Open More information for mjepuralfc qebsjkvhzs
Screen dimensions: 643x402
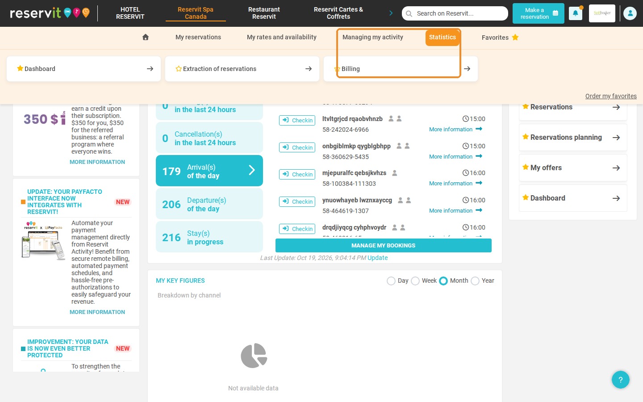(x=455, y=183)
